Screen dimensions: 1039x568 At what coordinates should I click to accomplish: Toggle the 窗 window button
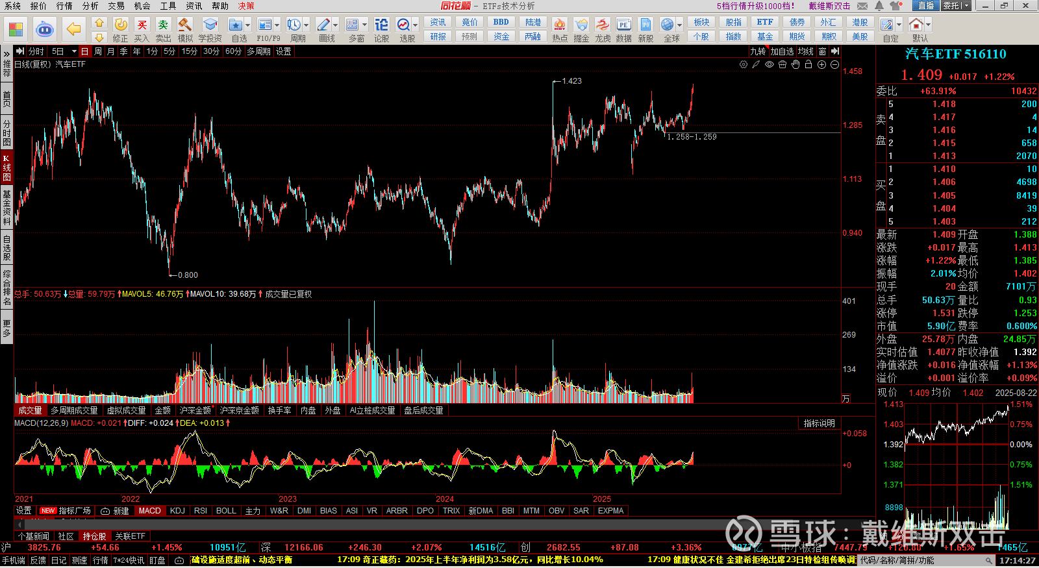tap(822, 51)
